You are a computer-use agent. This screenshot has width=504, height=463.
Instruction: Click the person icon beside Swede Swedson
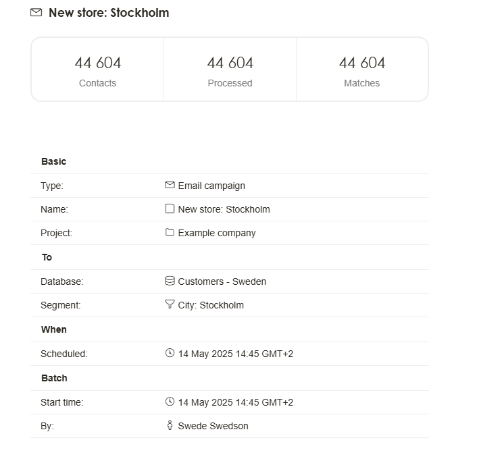click(x=170, y=425)
